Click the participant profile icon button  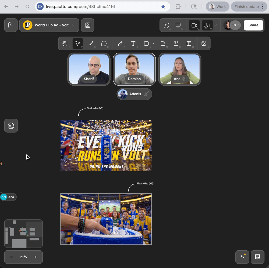coord(87,25)
